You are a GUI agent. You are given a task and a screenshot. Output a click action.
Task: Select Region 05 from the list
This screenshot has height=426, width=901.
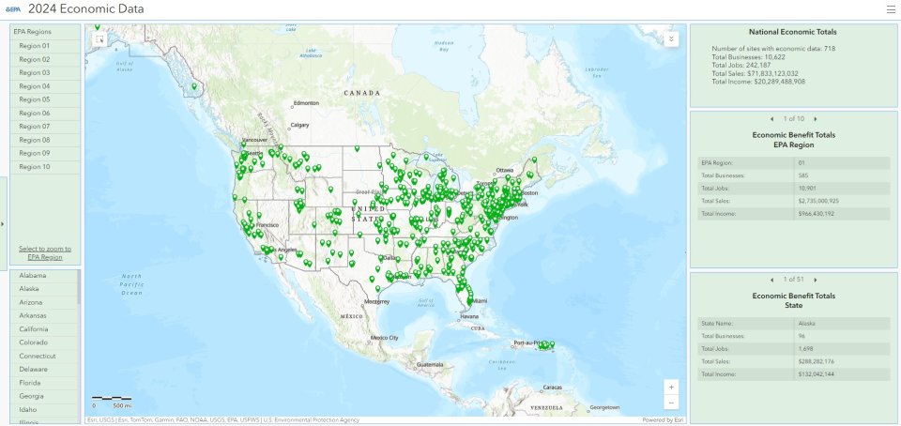tap(44, 99)
